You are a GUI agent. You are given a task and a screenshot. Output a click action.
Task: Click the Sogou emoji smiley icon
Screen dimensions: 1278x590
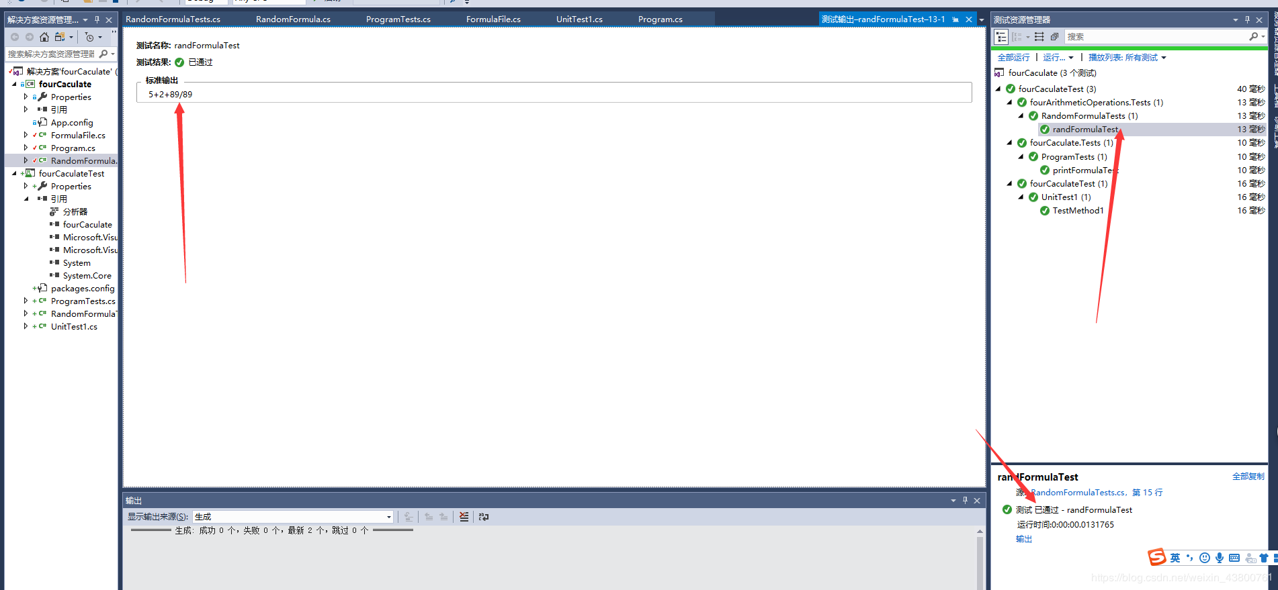[1205, 558]
